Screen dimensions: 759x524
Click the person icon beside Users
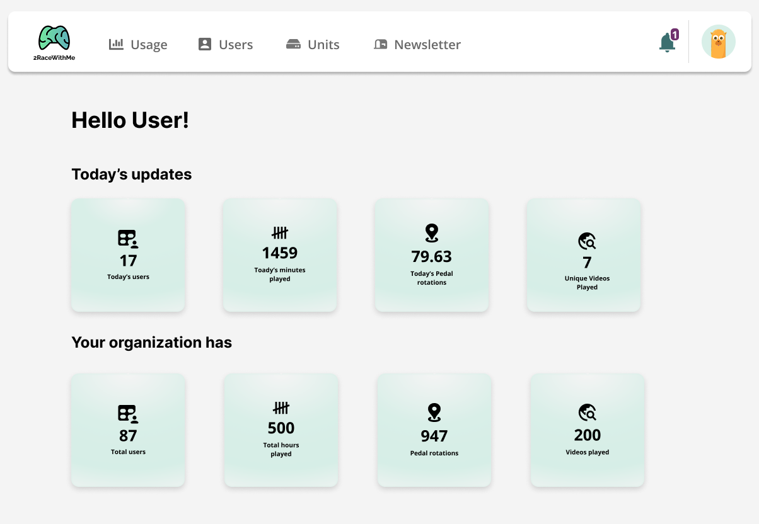[x=205, y=44]
